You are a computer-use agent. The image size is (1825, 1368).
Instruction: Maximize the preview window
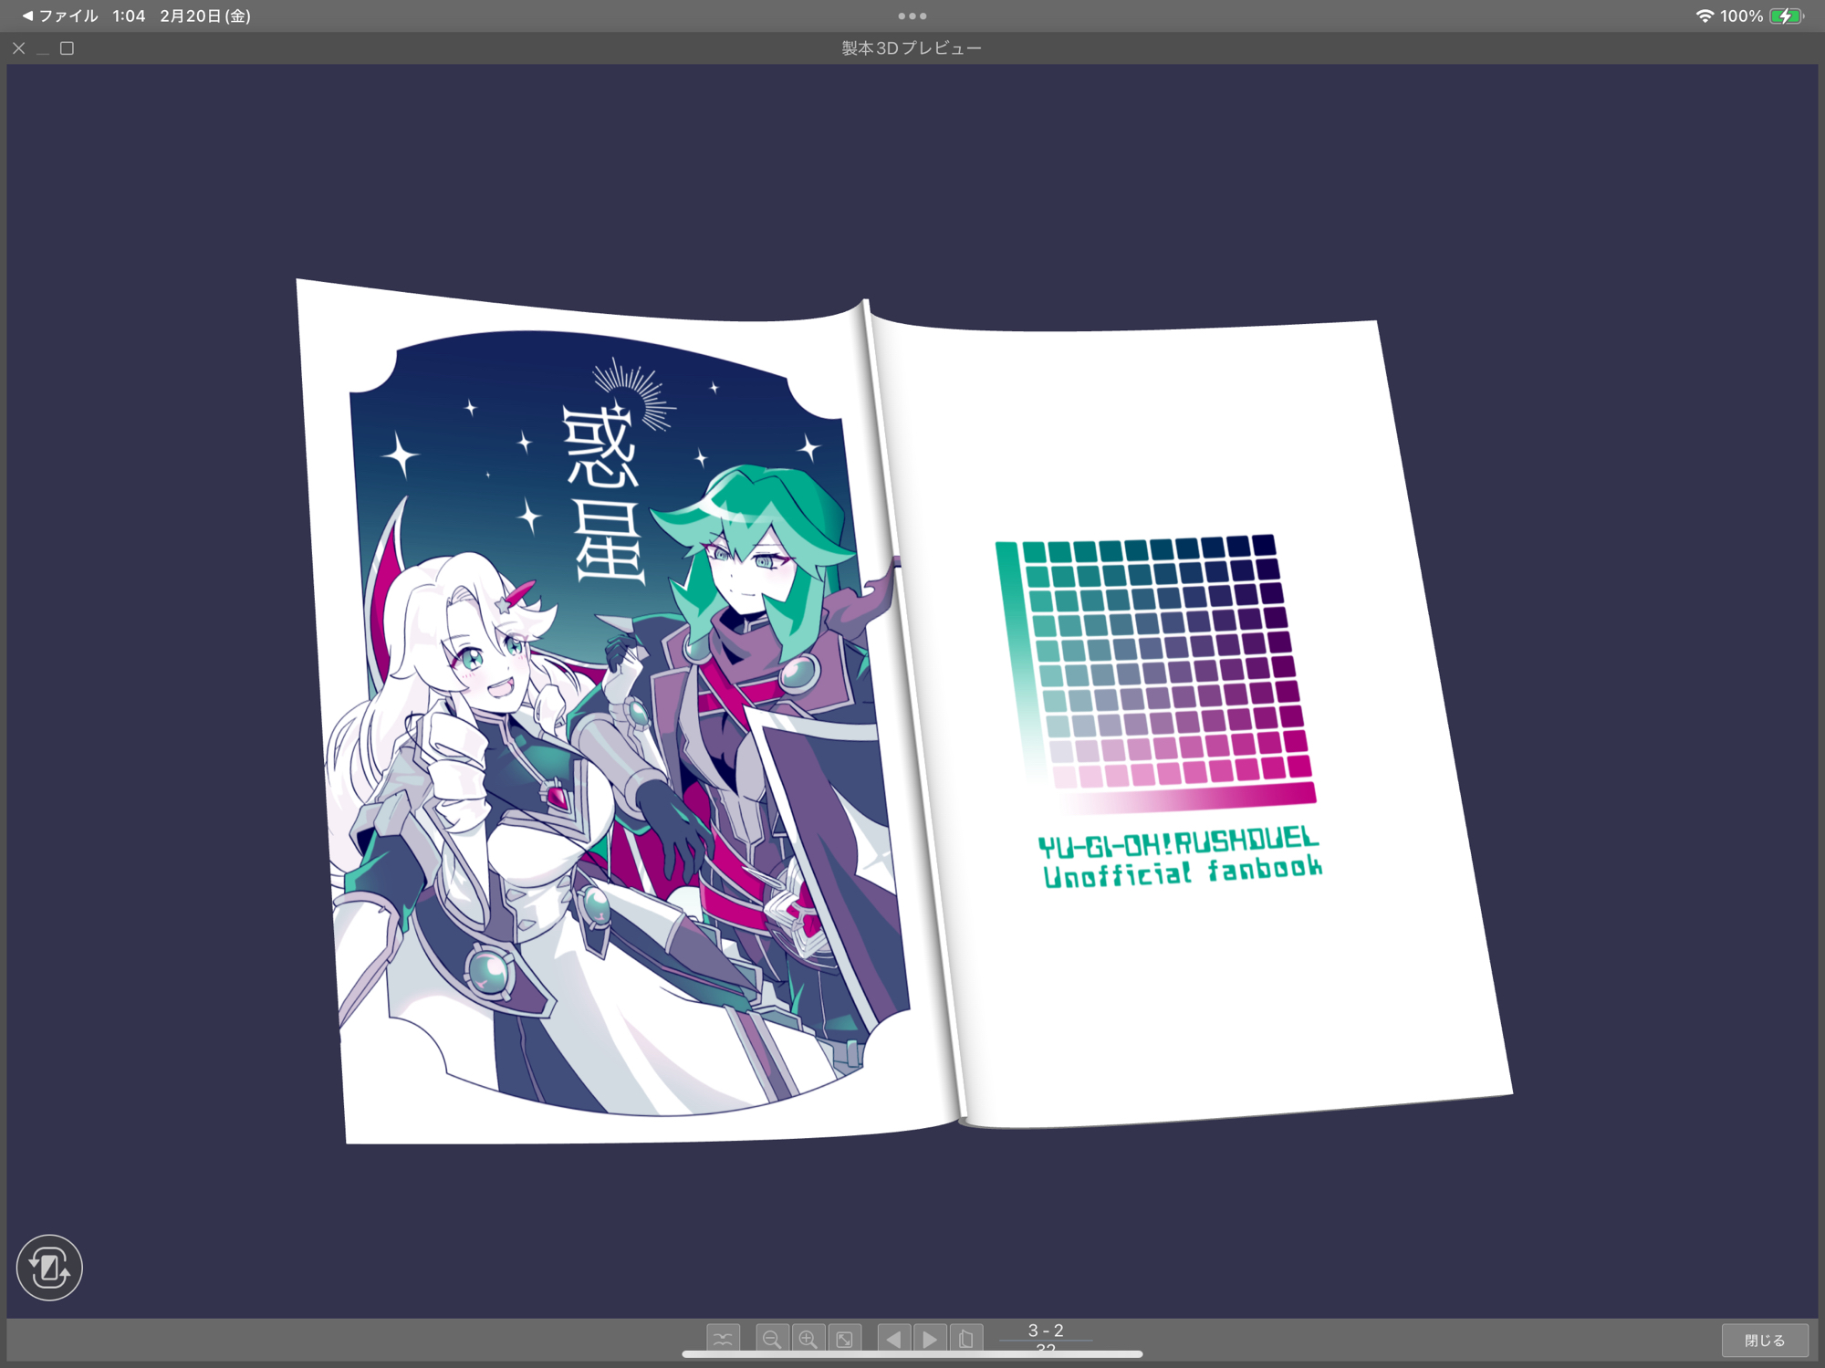pos(67,48)
